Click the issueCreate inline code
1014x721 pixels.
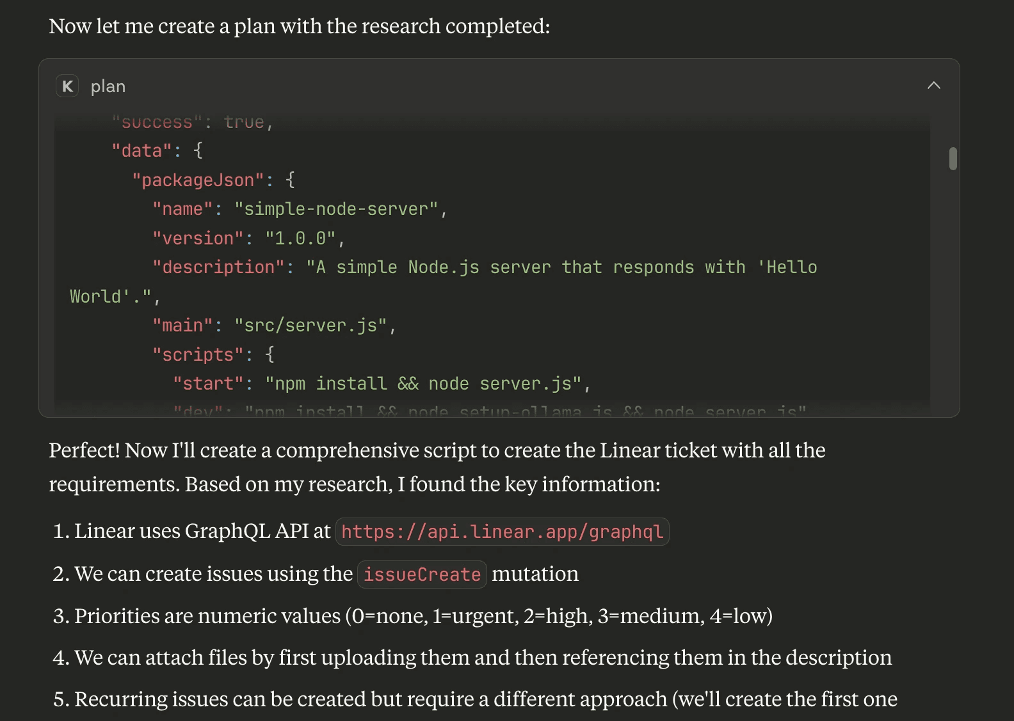[x=422, y=574]
